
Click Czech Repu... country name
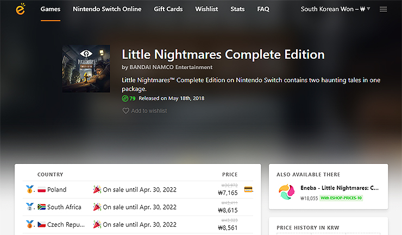click(66, 225)
